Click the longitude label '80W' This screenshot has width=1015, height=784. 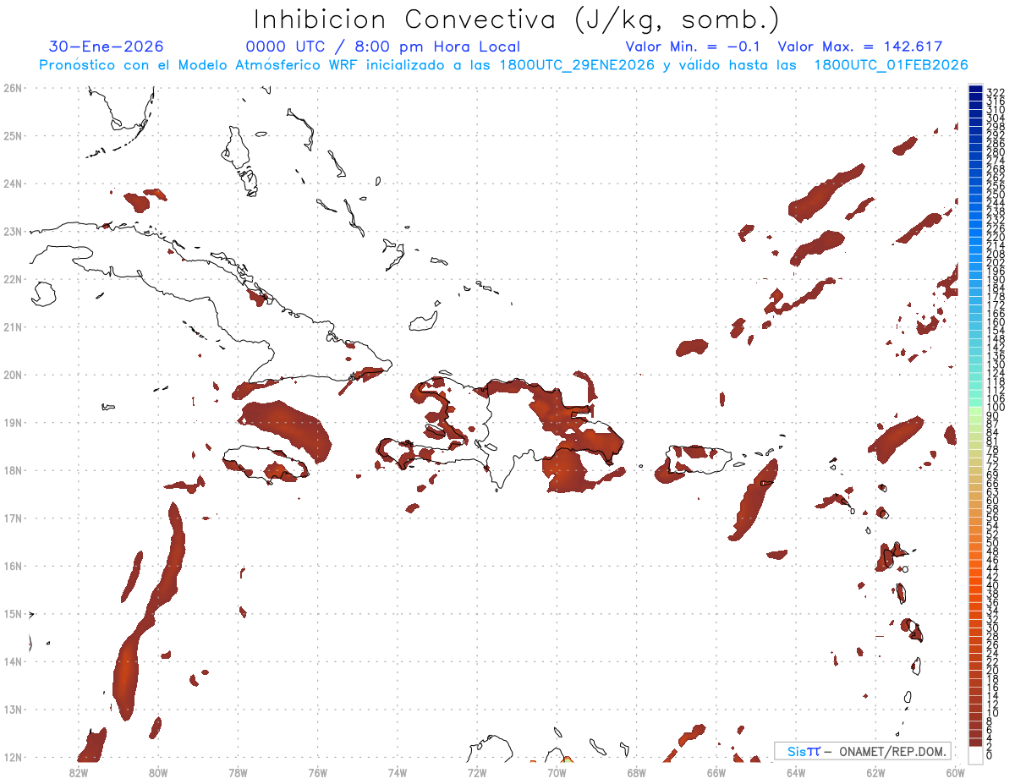[158, 772]
